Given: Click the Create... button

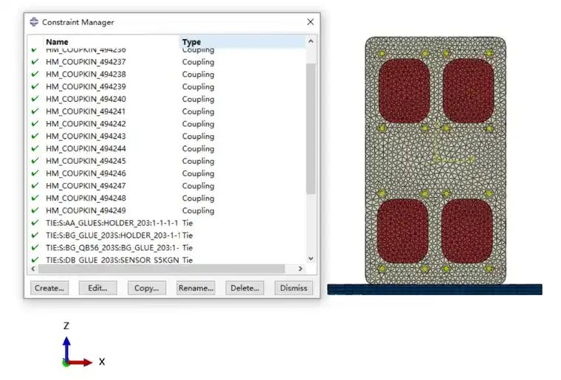Looking at the screenshot, I should pos(49,288).
